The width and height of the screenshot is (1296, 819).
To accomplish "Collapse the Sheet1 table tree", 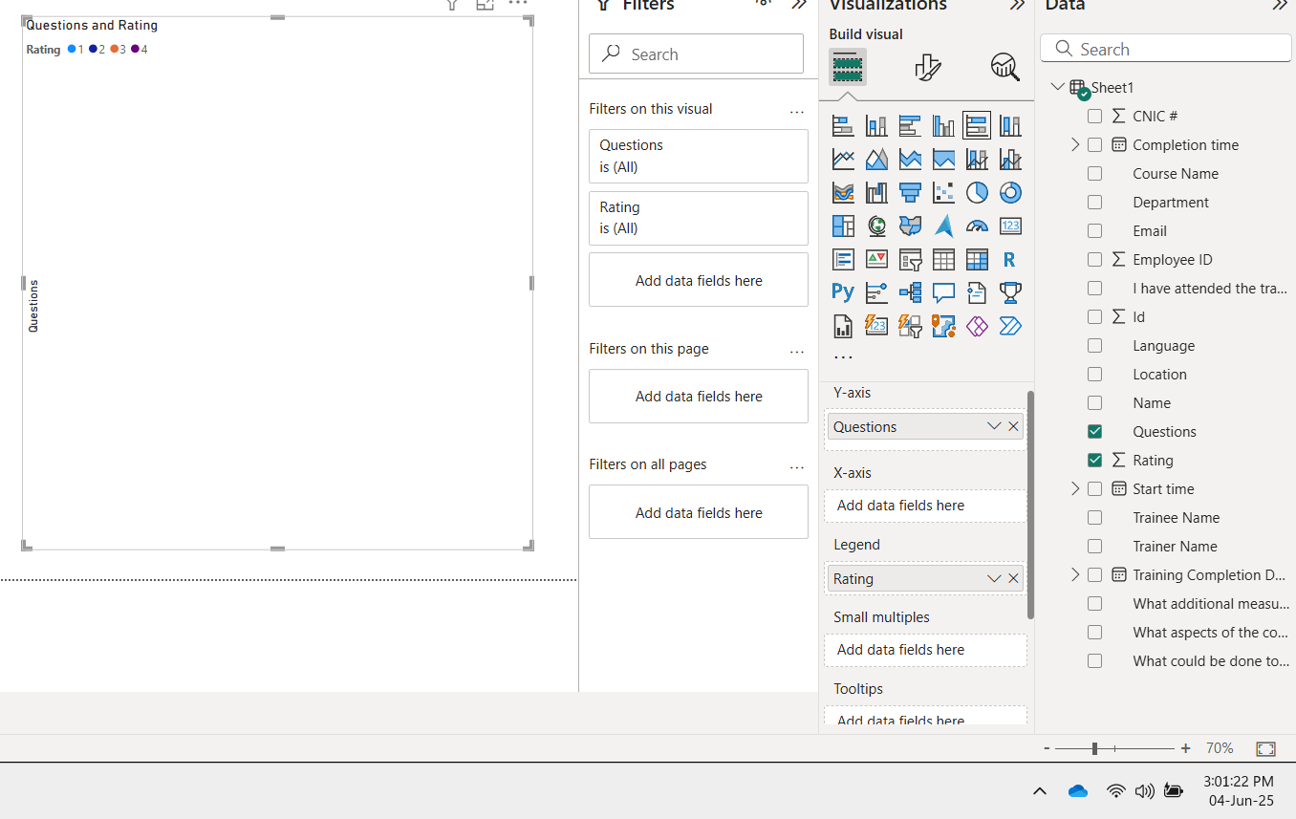I will click(x=1057, y=87).
